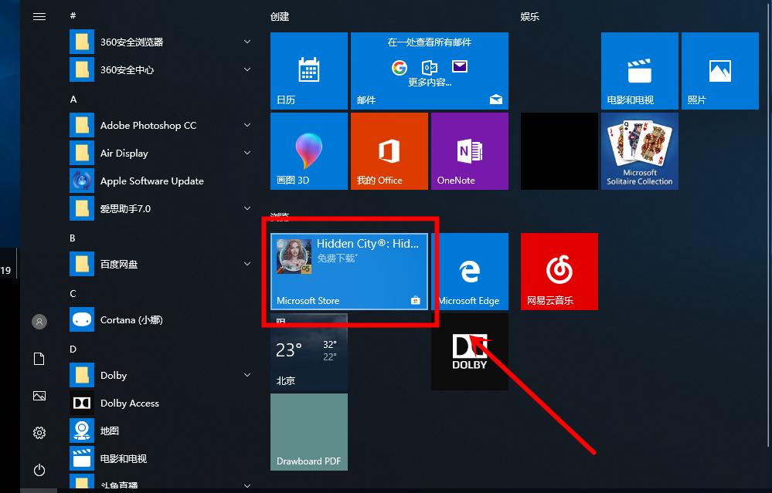Click the hamburger menu at top left
Screen dimensions: 772x493
click(39, 16)
